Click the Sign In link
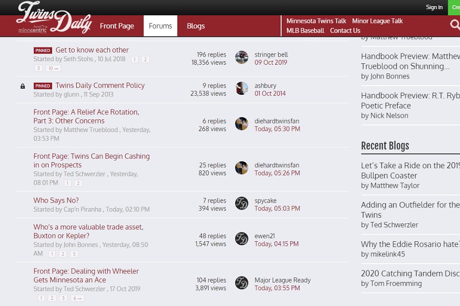 click(x=434, y=7)
